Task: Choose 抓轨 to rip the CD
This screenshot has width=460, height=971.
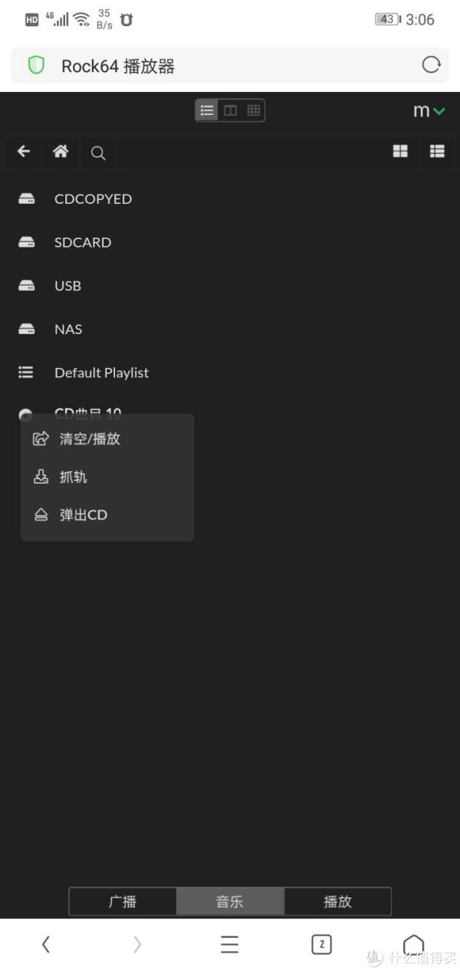Action: 74,477
